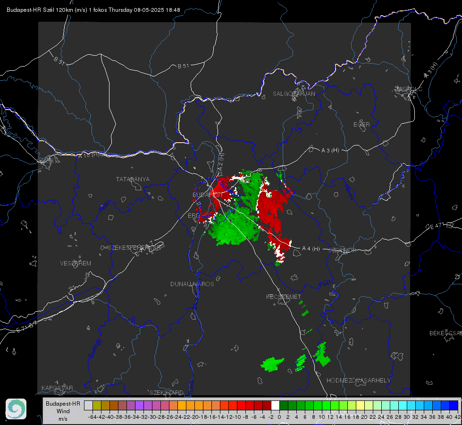The width and height of the screenshot is (462, 425).
Task: Select the white swatch between -2 and 0
Action: (x=275, y=405)
